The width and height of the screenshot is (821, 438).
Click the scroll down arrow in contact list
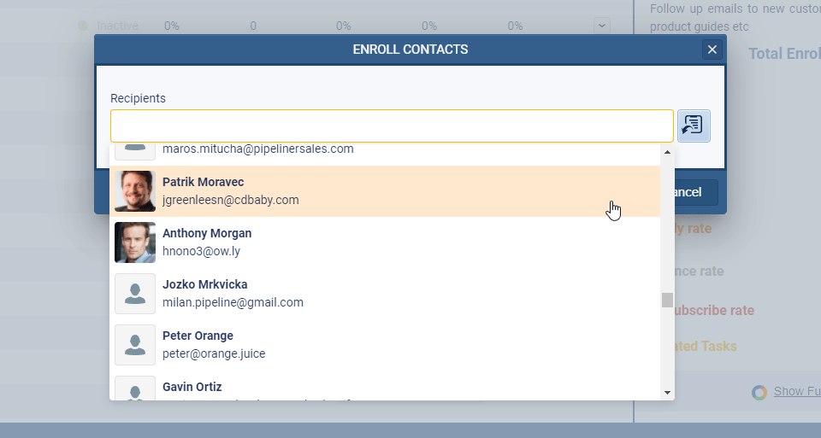click(x=667, y=392)
